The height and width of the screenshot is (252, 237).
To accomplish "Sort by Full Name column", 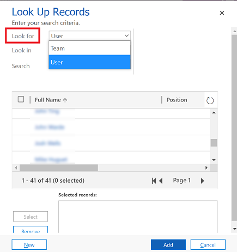I will (51, 100).
